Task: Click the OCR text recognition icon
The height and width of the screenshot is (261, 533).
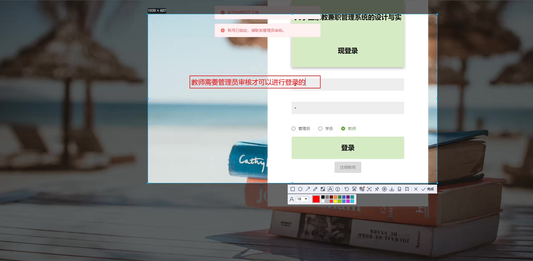Action: pyautogui.click(x=369, y=189)
